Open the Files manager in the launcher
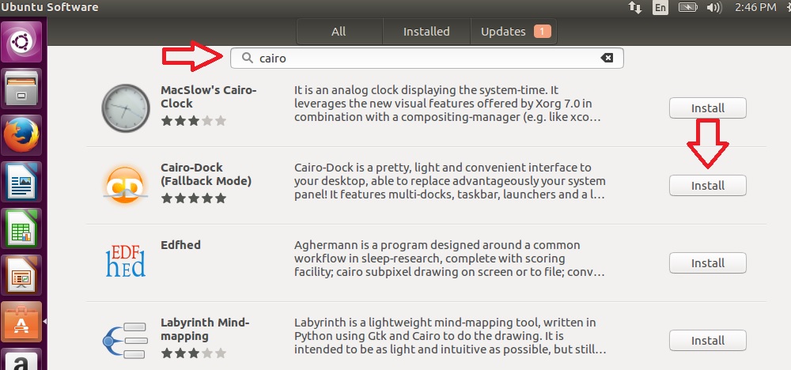The image size is (791, 370). 21,89
